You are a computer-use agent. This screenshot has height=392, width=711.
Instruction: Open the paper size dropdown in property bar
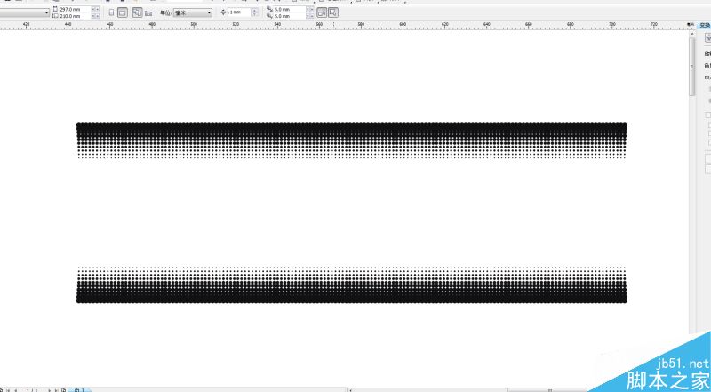(x=25, y=12)
